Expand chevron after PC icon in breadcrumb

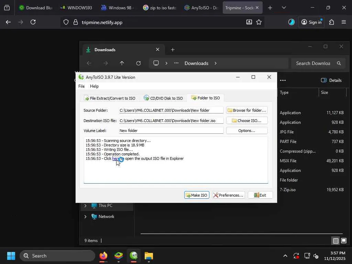(x=166, y=63)
